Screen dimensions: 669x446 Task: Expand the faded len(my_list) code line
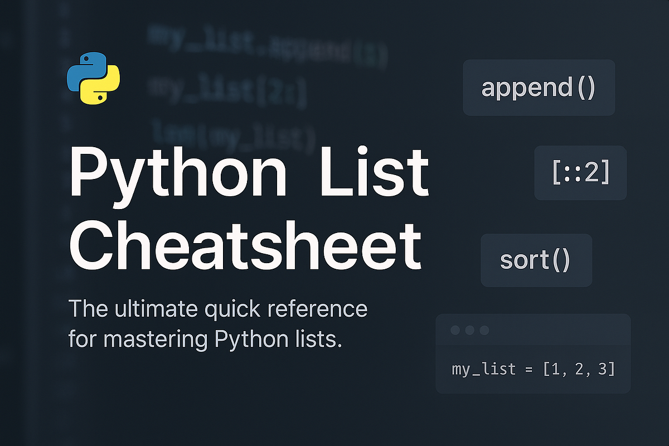click(234, 134)
